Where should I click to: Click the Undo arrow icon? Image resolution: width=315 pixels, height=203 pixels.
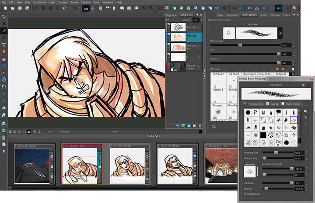pyautogui.click(x=64, y=8)
